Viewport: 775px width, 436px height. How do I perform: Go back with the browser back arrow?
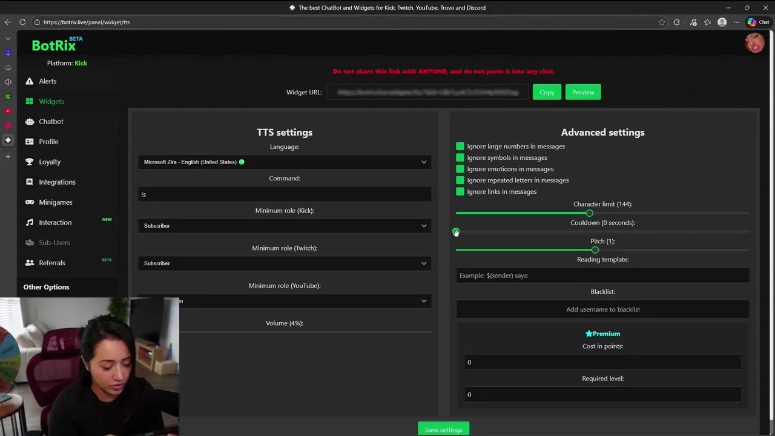[8, 22]
